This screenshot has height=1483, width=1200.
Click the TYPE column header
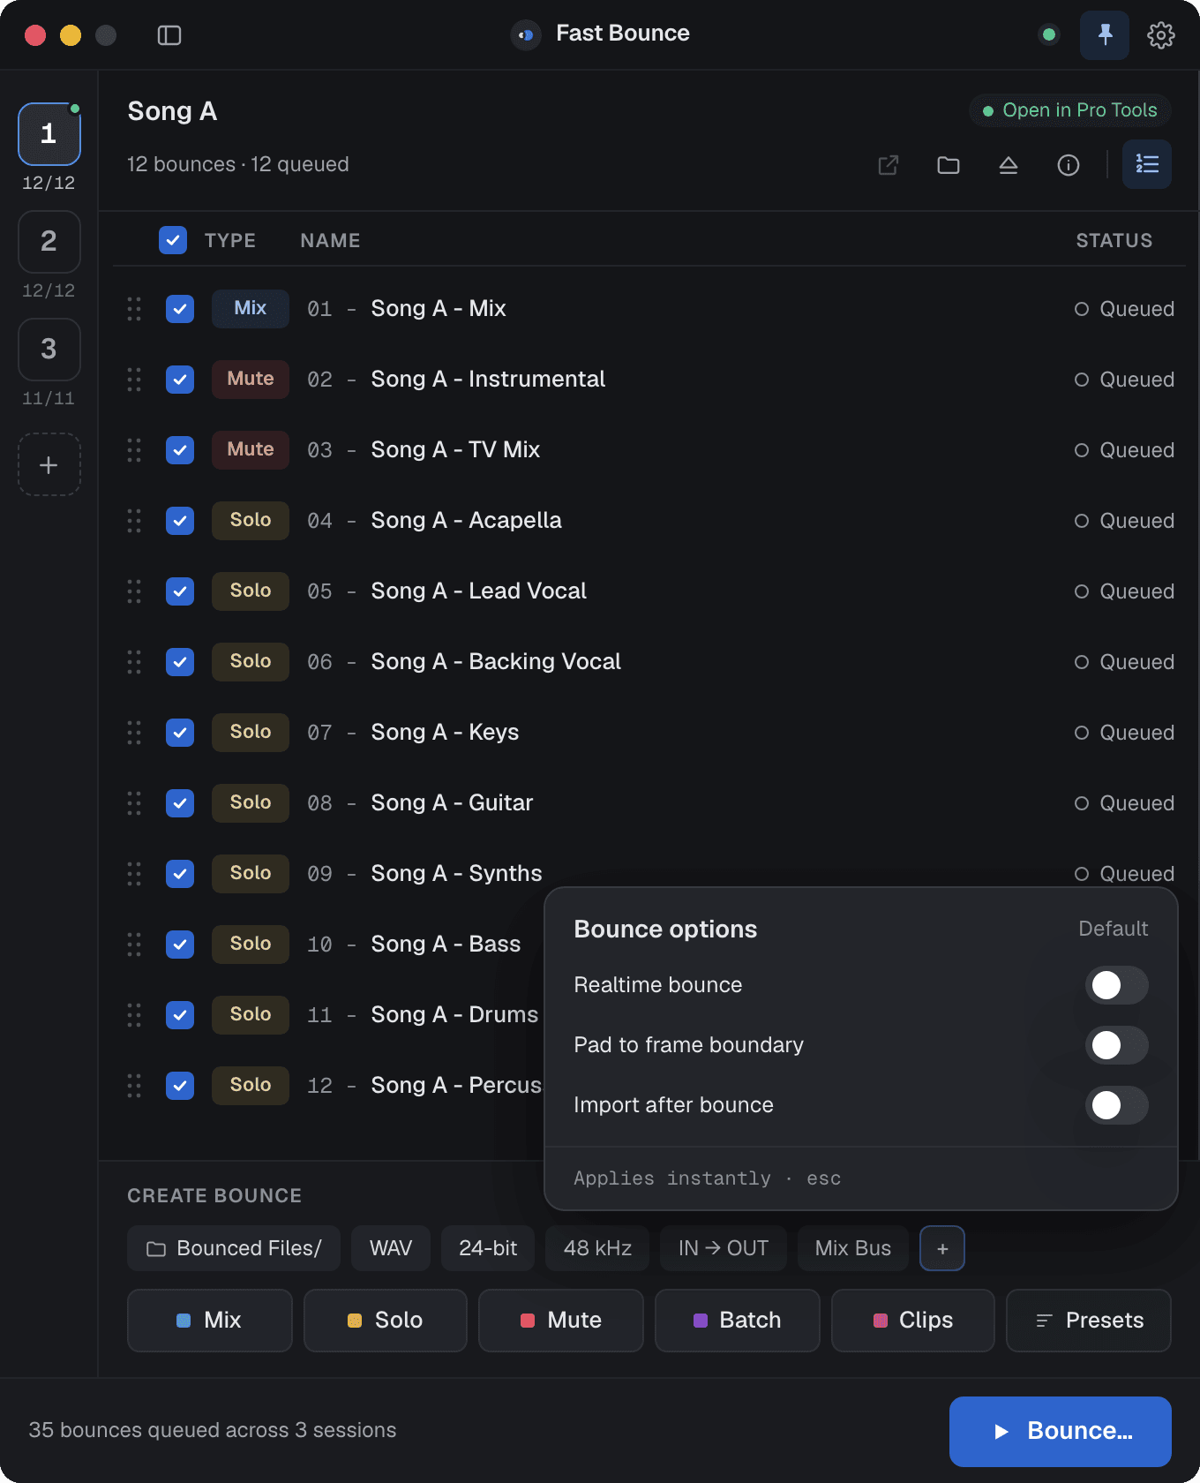(230, 240)
